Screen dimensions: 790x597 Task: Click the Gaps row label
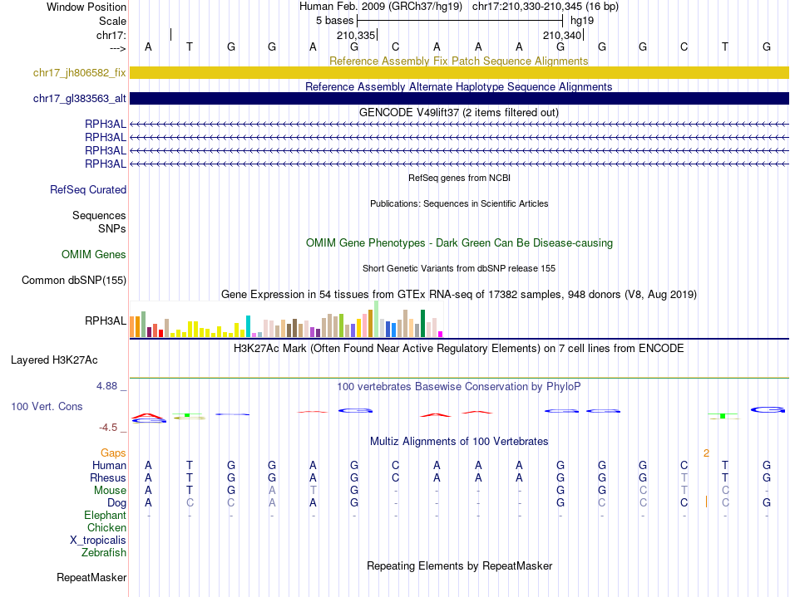[113, 453]
